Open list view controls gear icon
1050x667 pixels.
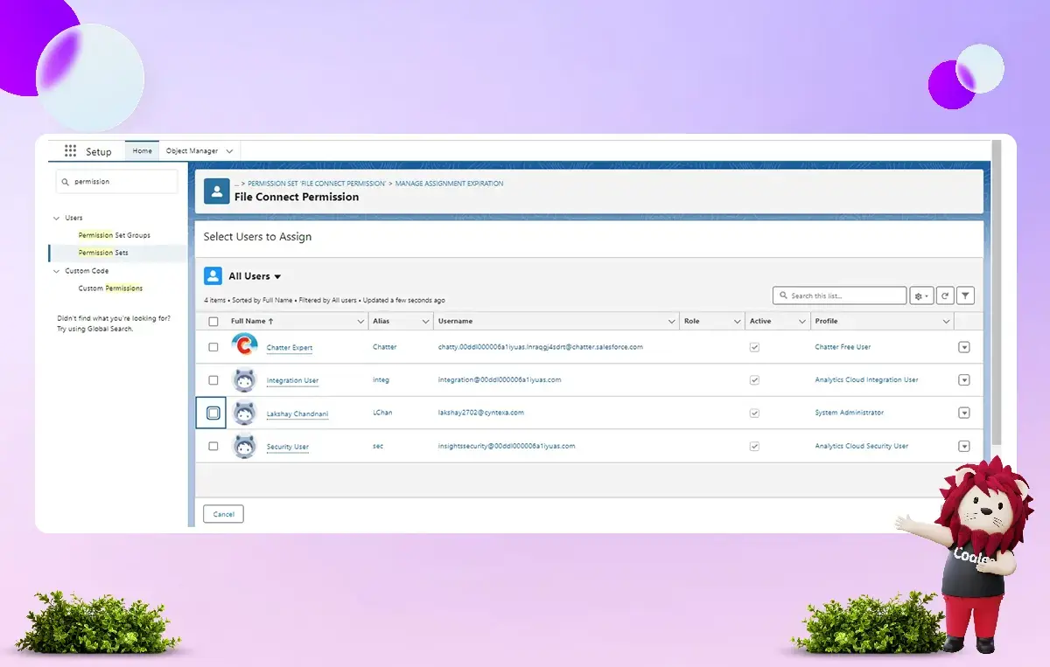click(x=921, y=296)
